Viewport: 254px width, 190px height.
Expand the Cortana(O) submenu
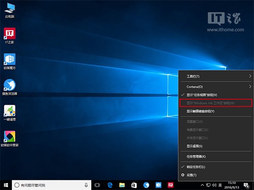pyautogui.click(x=216, y=87)
